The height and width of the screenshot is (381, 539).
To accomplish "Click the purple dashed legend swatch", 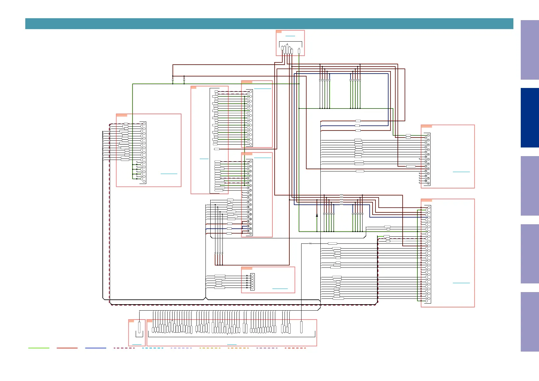I will pyautogui.click(x=267, y=348).
